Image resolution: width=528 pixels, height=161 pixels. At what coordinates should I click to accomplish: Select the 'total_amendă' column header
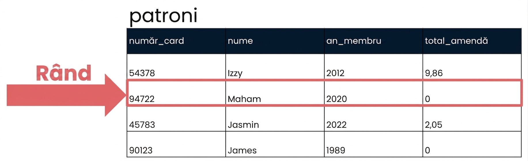coord(472,41)
